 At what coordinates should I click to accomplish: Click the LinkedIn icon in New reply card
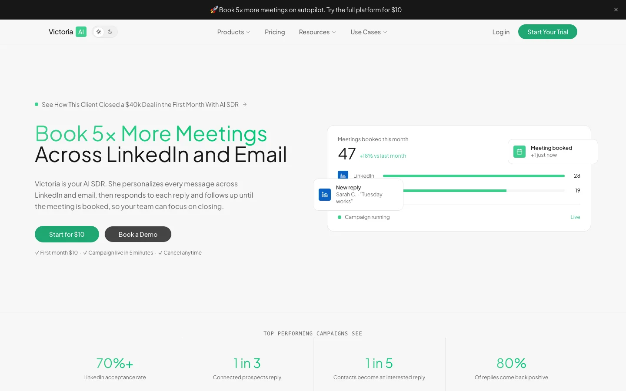point(325,195)
